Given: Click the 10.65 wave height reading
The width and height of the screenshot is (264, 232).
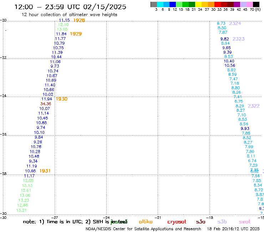Looking at the screenshot, I should pos(30,171).
